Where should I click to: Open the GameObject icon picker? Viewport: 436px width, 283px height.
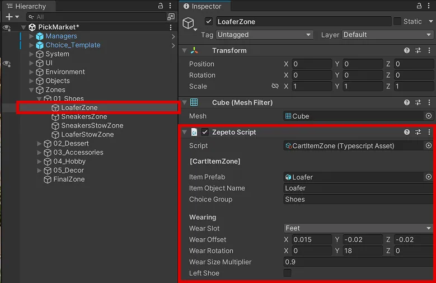pos(190,23)
